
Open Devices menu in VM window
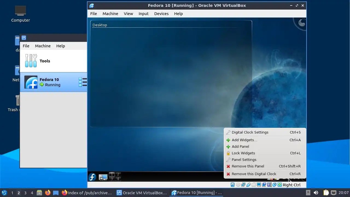(x=161, y=14)
